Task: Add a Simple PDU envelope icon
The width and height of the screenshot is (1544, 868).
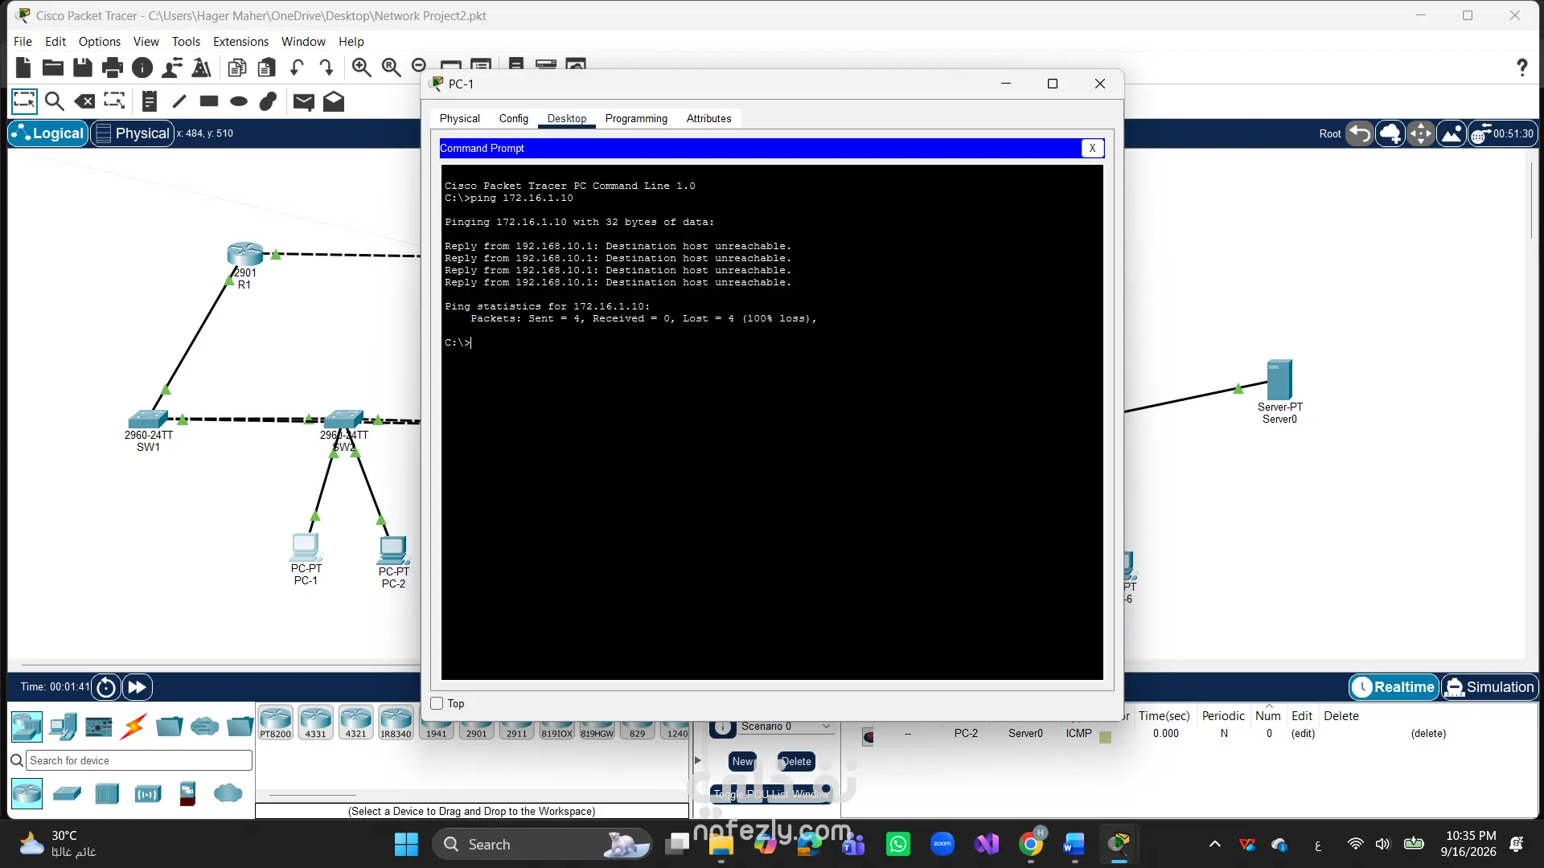Action: pyautogui.click(x=303, y=101)
